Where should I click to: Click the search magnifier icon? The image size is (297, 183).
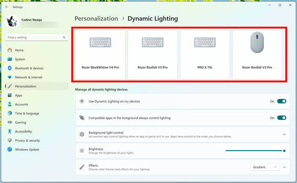[64, 37]
